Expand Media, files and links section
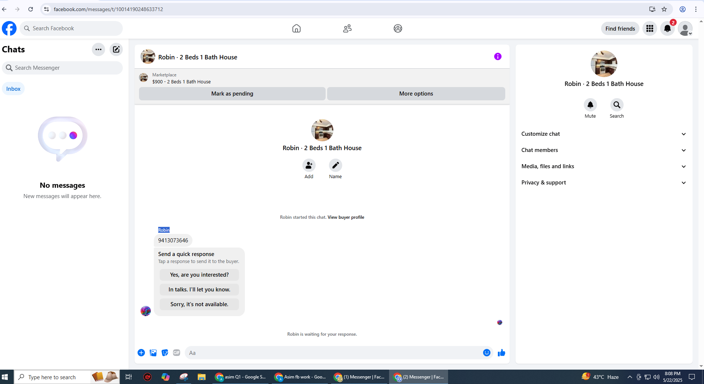Image resolution: width=704 pixels, height=384 pixels. coord(604,166)
